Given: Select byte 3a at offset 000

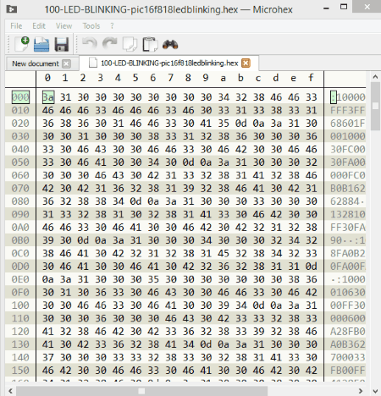Looking at the screenshot, I should pyautogui.click(x=48, y=97).
